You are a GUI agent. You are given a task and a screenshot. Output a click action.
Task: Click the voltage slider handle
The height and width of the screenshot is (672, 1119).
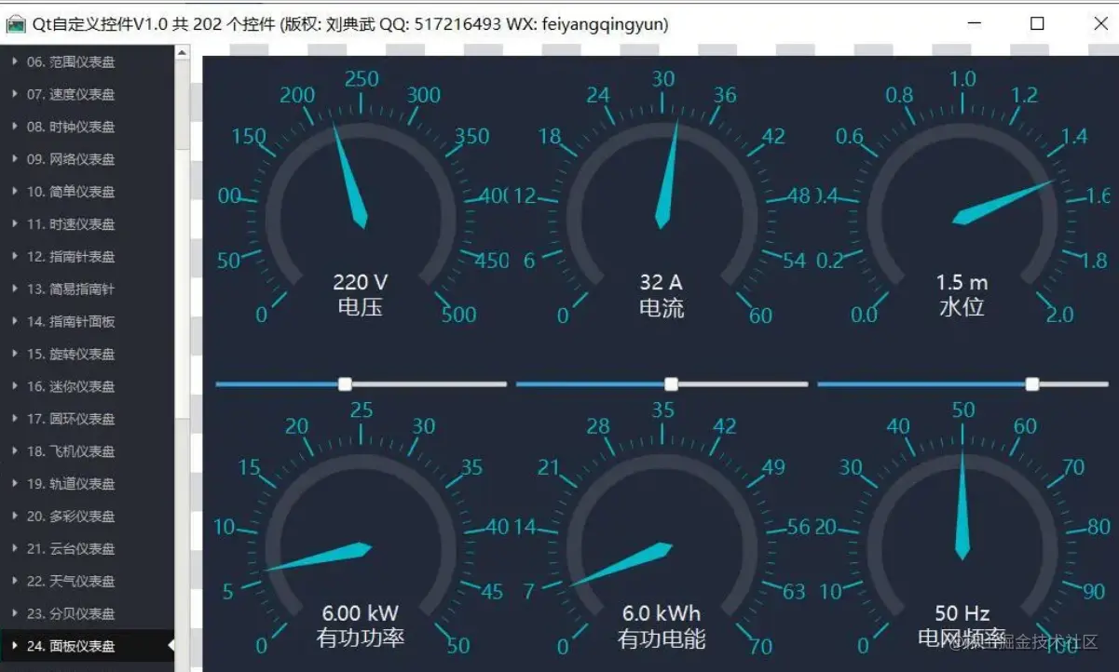point(345,383)
